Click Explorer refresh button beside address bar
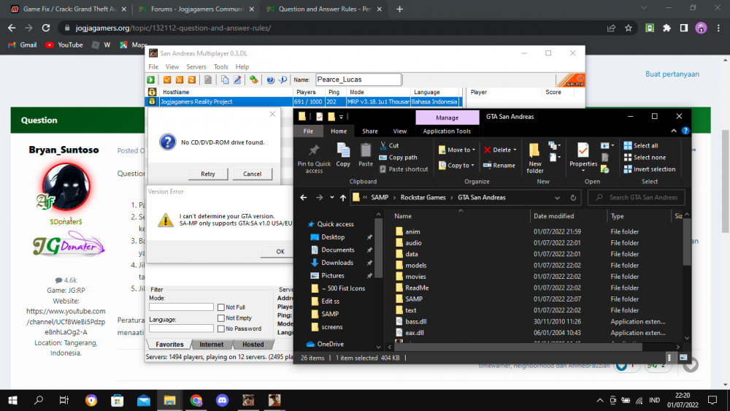This screenshot has height=411, width=730. click(573, 197)
